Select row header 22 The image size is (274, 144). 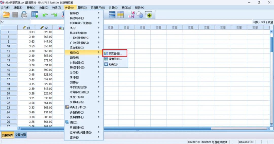(x=9, y=103)
